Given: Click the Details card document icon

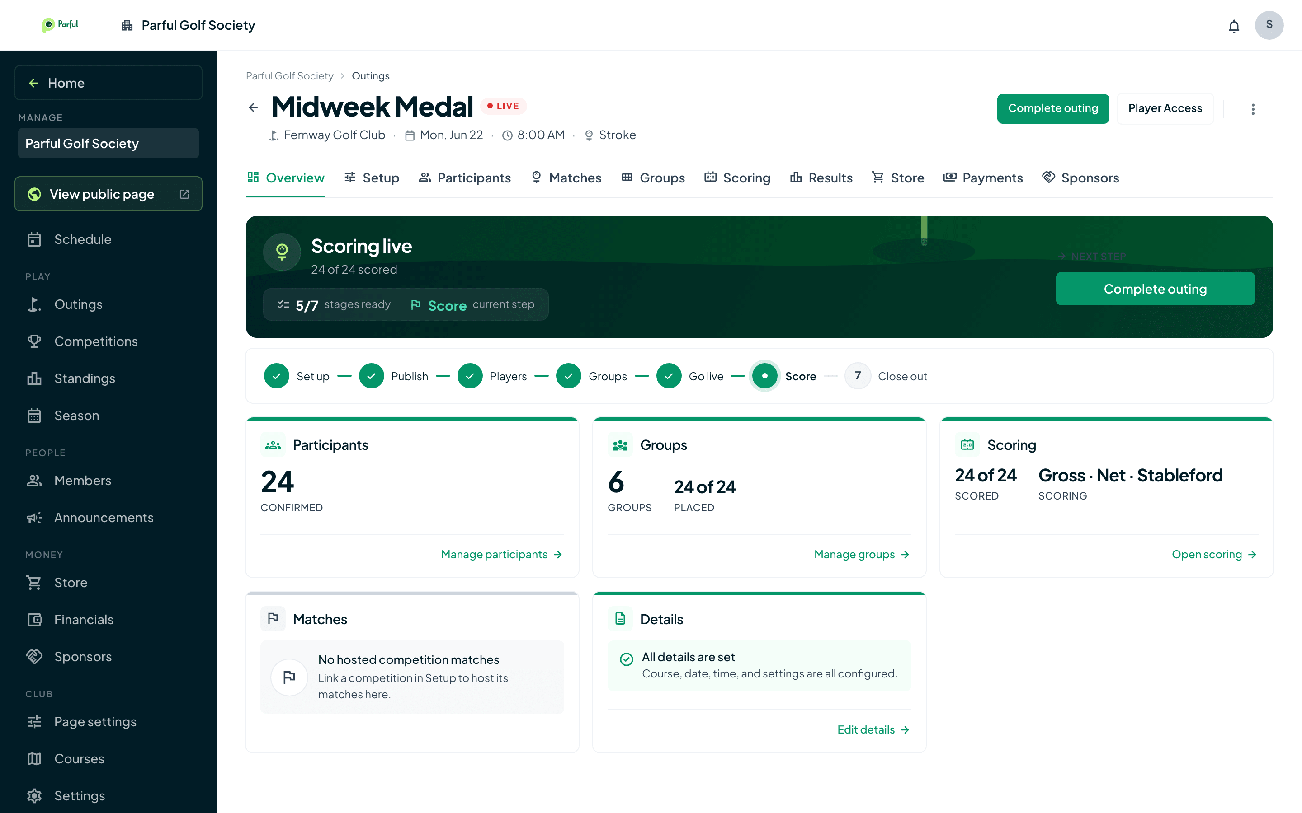Looking at the screenshot, I should click(x=620, y=619).
